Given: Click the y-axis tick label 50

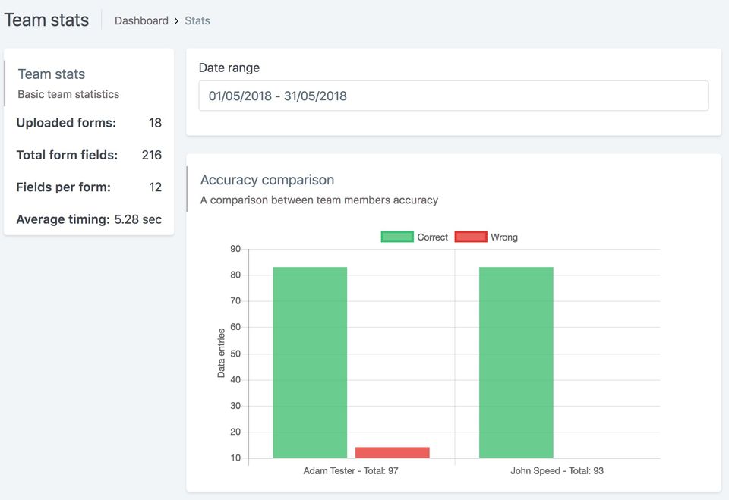Looking at the screenshot, I should (235, 353).
